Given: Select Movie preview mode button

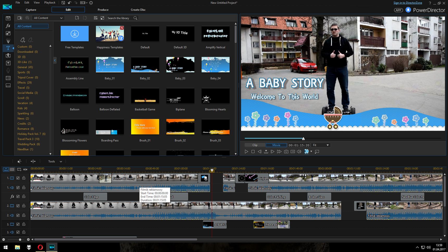Looking at the screenshot, I should [x=276, y=145].
